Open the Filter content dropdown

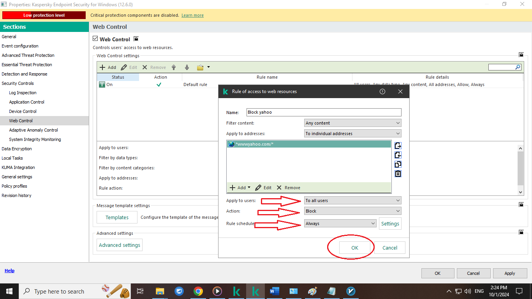tap(352, 123)
